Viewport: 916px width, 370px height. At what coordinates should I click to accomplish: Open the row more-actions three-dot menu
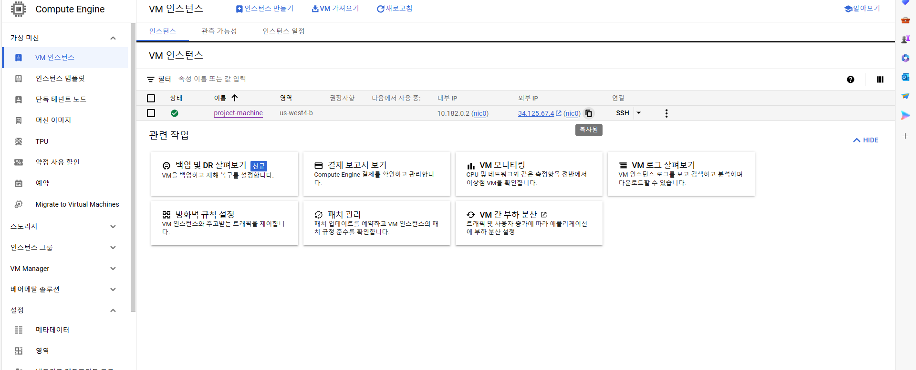point(666,113)
